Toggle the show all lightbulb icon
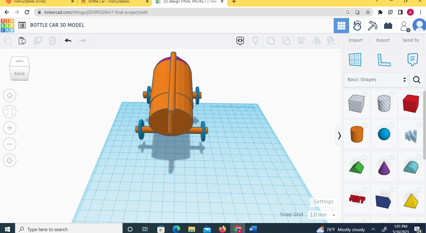Screen dimensions: 426x233 coord(256,41)
